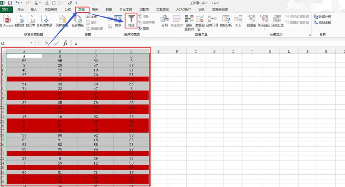Select the cell with value 56 in column A
Screen dimensions: 345x187
click(x=24, y=61)
